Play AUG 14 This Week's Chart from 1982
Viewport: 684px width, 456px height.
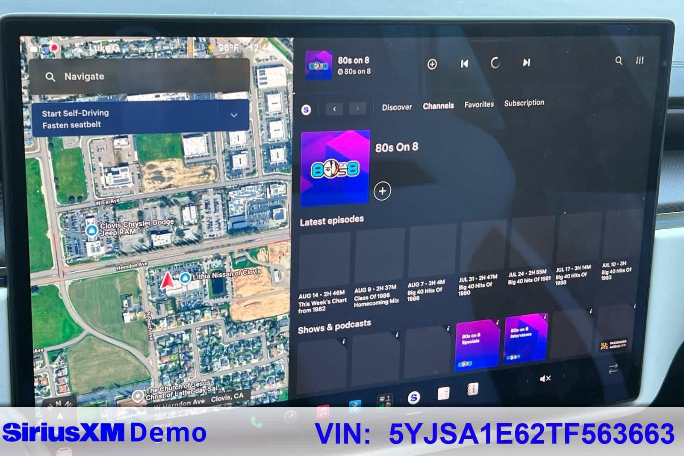pyautogui.click(x=324, y=272)
